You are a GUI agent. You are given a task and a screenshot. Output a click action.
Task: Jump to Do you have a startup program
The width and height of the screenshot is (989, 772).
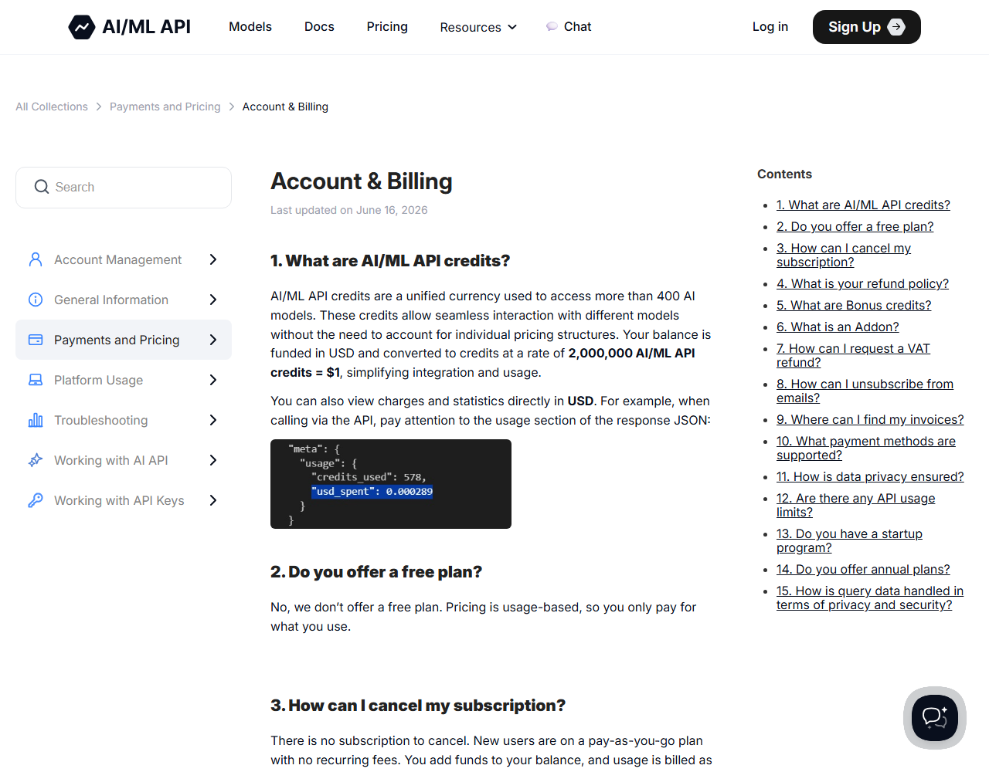coord(849,540)
